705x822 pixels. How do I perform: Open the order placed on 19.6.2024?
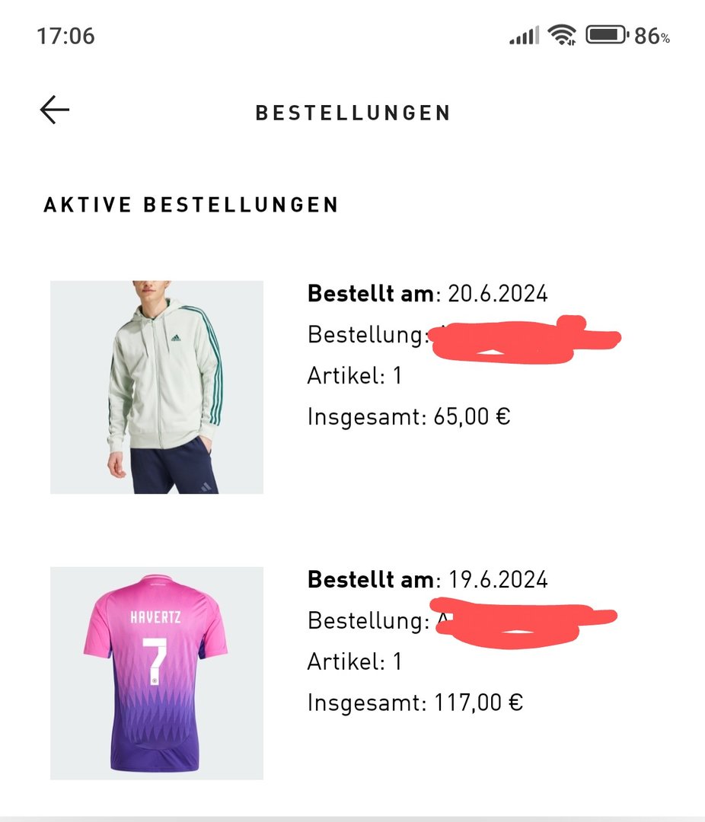click(427, 579)
